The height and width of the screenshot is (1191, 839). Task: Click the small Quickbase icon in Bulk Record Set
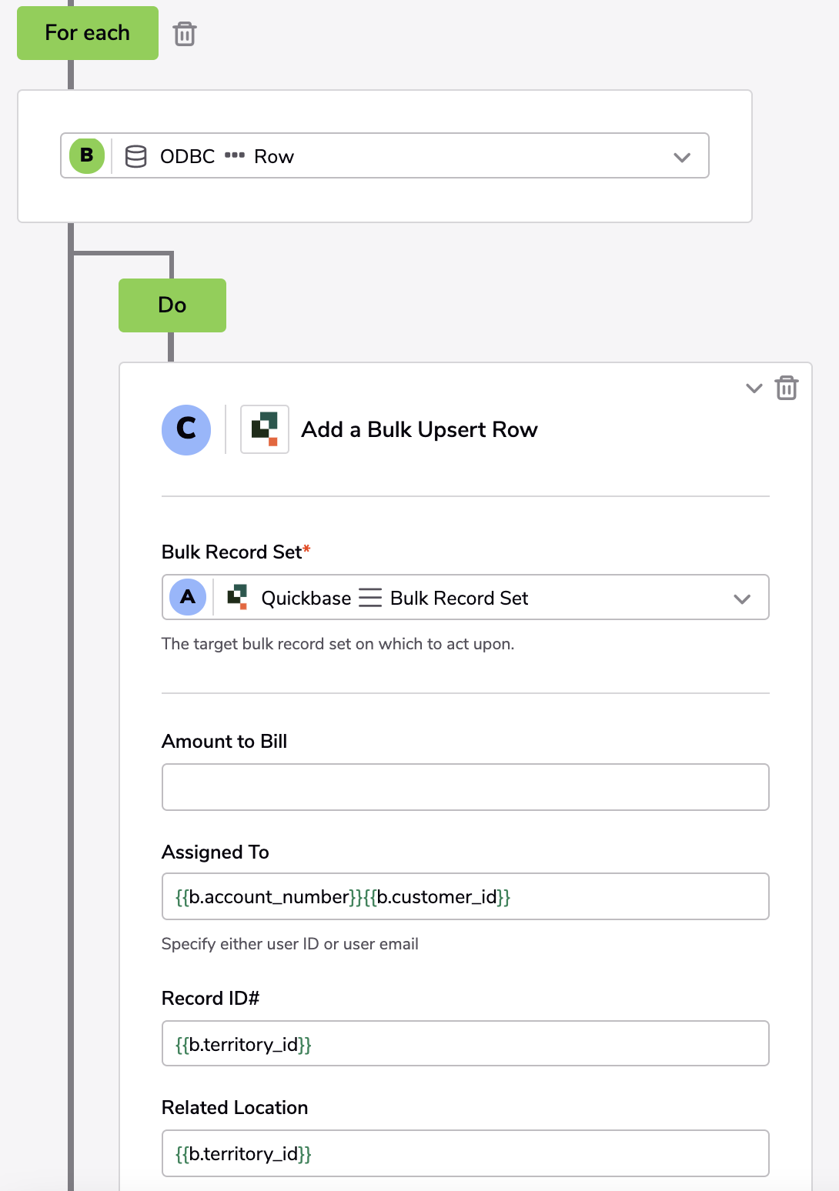237,597
